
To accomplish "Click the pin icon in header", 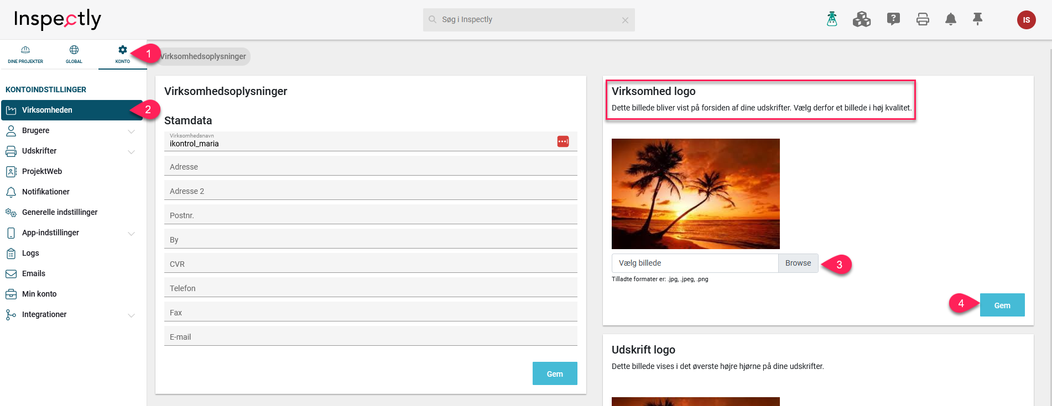I will pyautogui.click(x=978, y=19).
